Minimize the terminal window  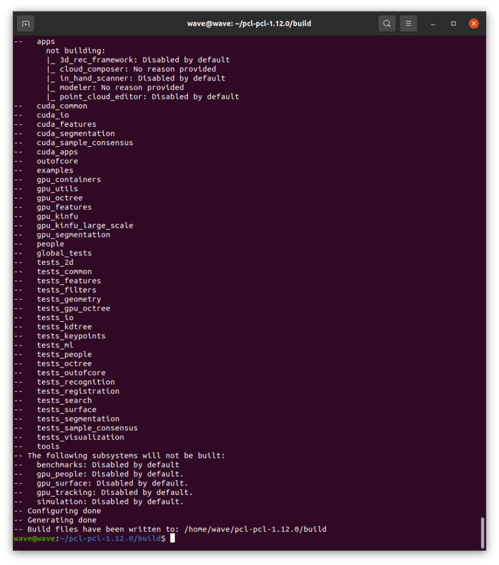tap(433, 23)
